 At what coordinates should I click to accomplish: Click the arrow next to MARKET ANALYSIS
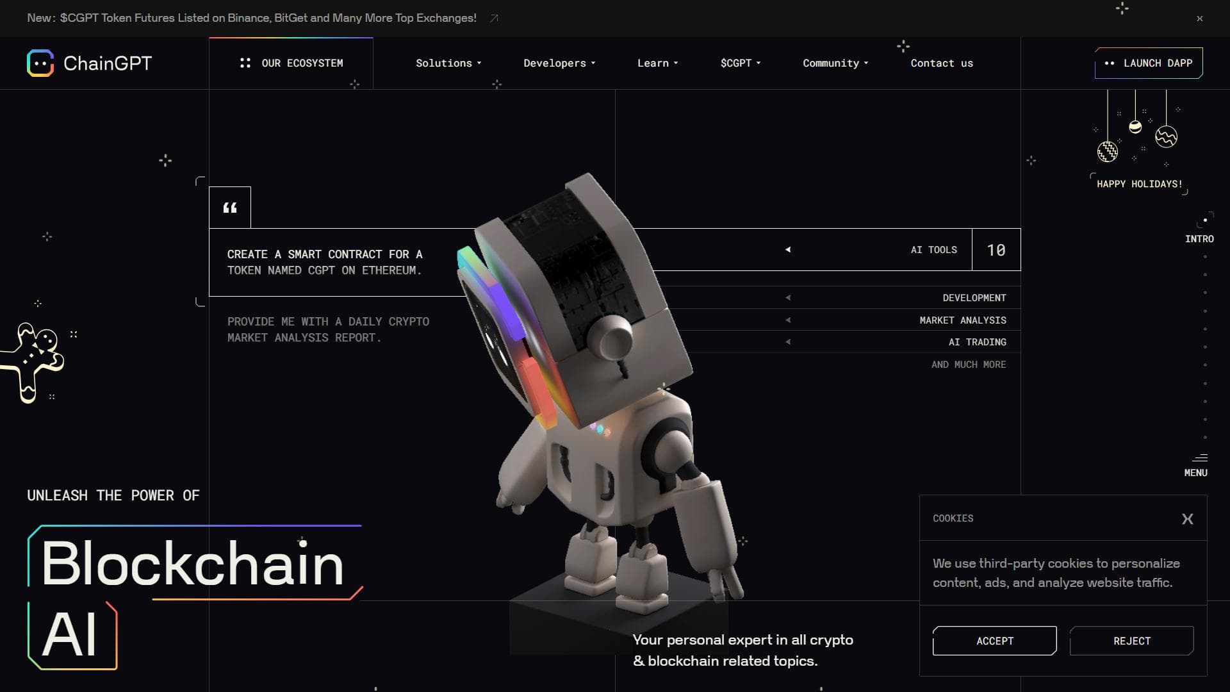tap(788, 320)
